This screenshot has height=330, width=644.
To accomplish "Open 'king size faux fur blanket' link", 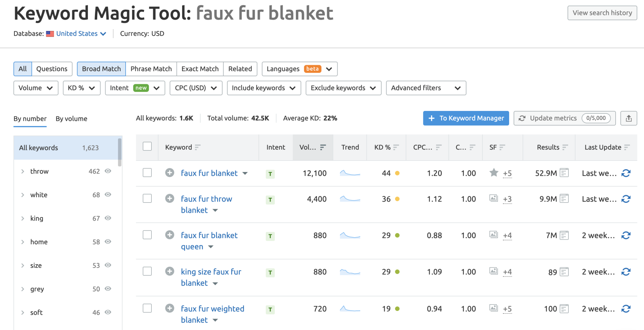I will point(211,277).
